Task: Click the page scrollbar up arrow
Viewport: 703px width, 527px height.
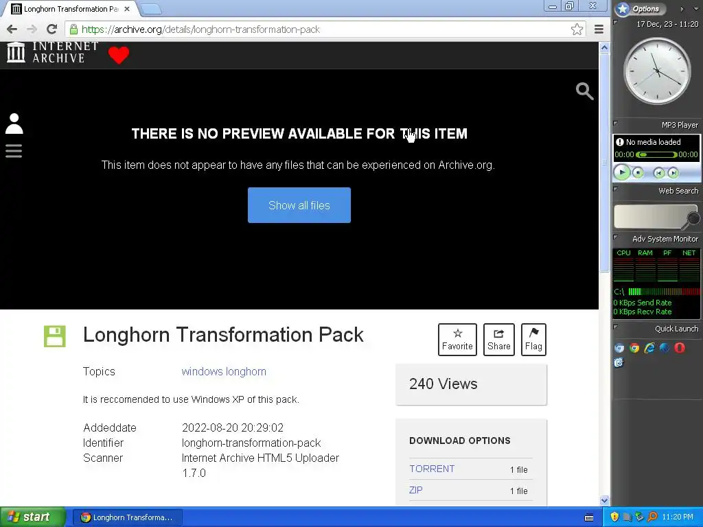Action: [604, 47]
